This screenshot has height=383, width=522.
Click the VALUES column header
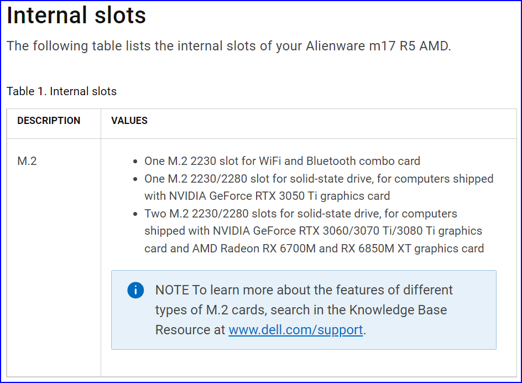129,121
